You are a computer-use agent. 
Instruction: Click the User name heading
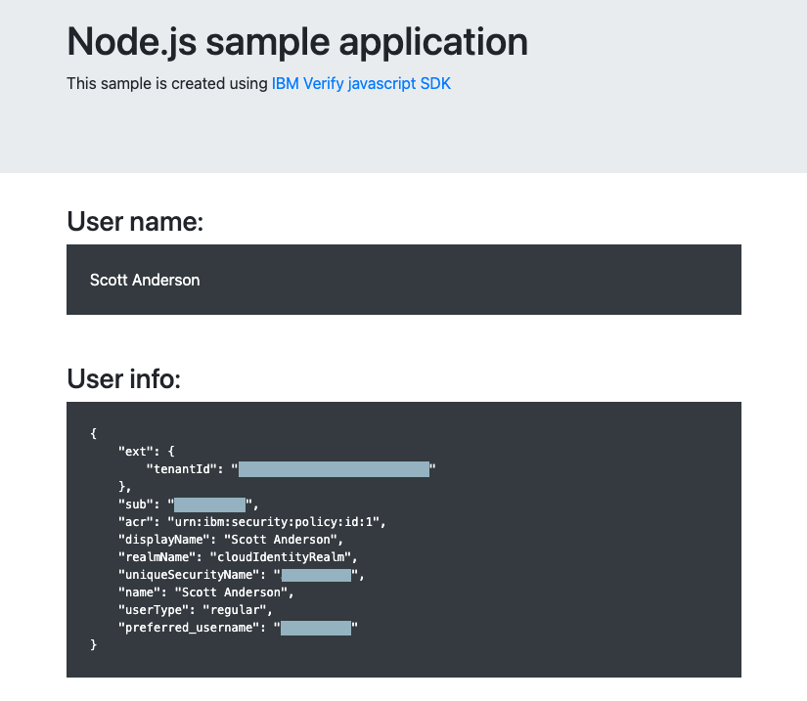pyautogui.click(x=135, y=222)
